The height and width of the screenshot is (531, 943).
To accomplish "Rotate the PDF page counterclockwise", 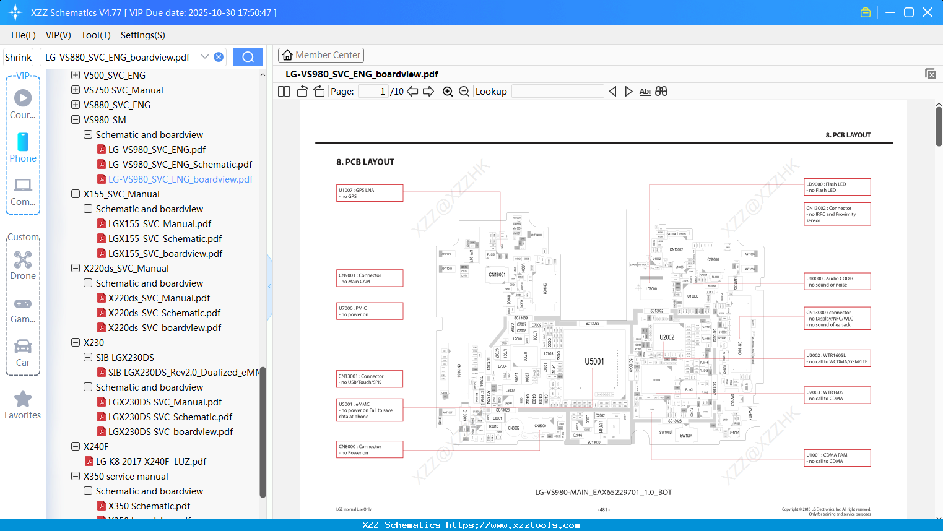I will tap(302, 91).
